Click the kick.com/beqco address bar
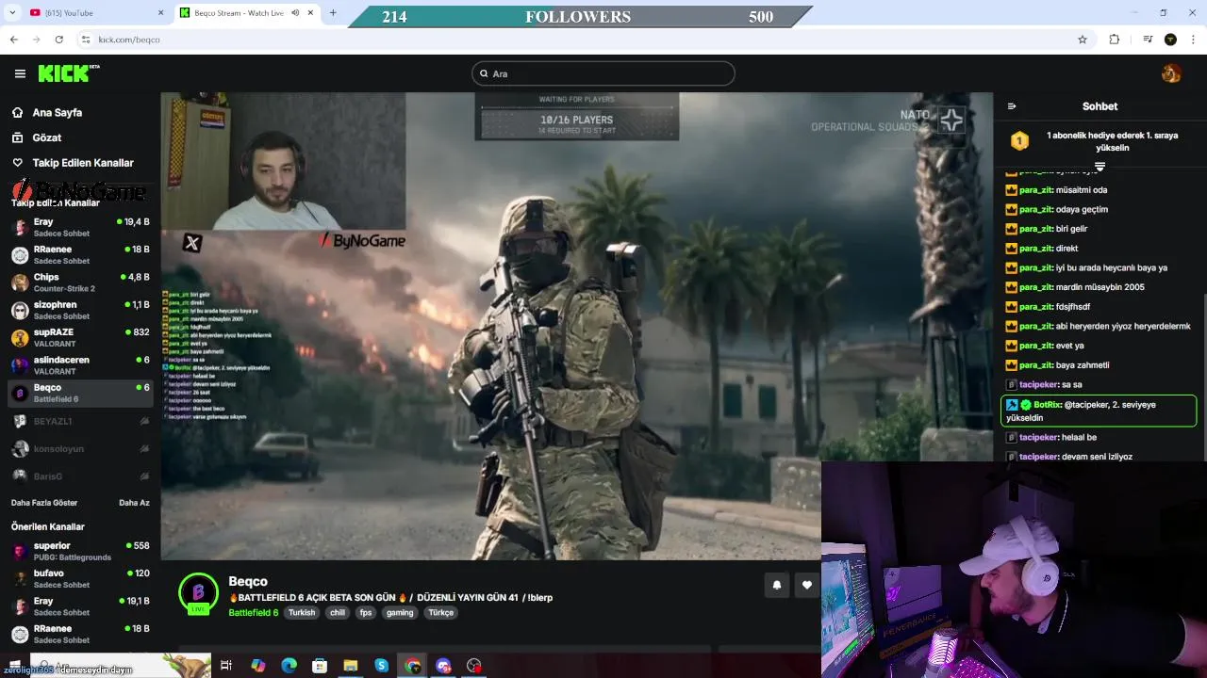This screenshot has height=678, width=1207. [585, 40]
